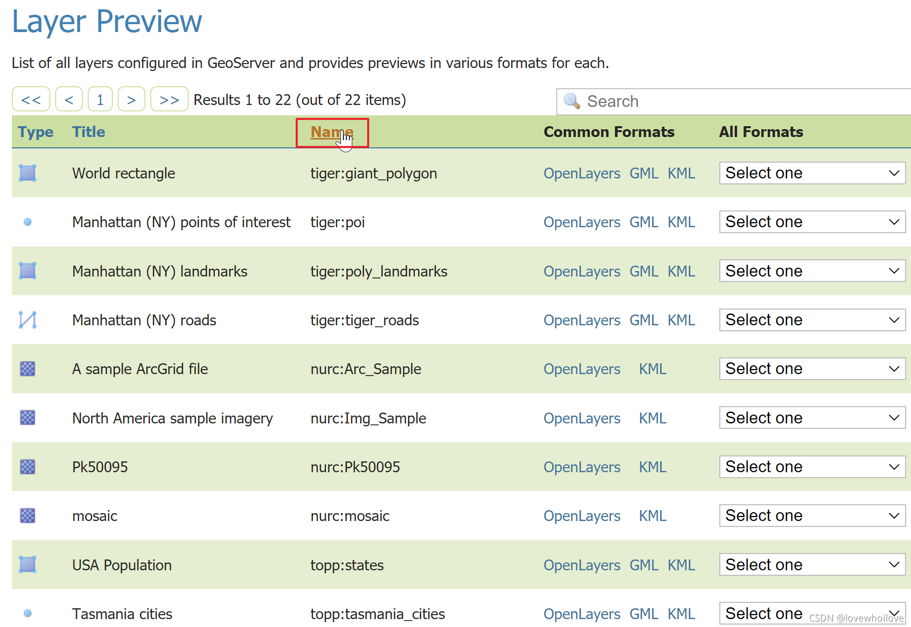Open All Formats dropdown for nurc:Img_Sample
Viewport: 911px width, 627px height.
coord(812,418)
